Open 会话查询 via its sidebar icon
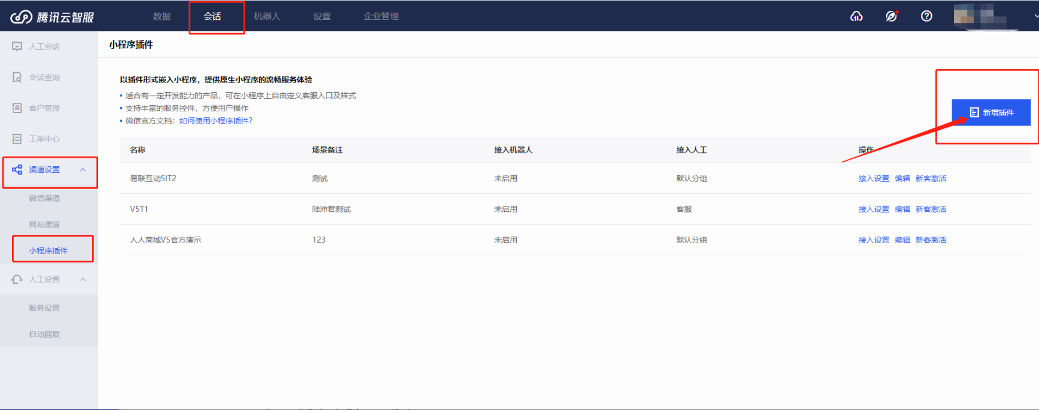This screenshot has height=410, width=1039. point(17,77)
